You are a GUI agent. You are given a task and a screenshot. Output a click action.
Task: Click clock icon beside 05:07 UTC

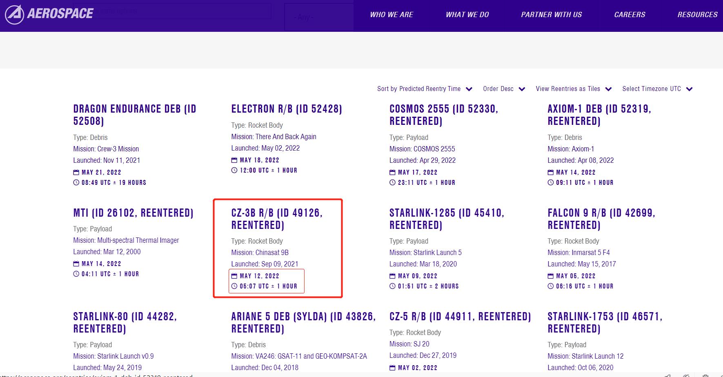tap(234, 286)
